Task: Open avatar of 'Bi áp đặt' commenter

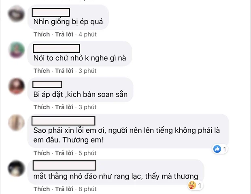Action: click(x=17, y=86)
